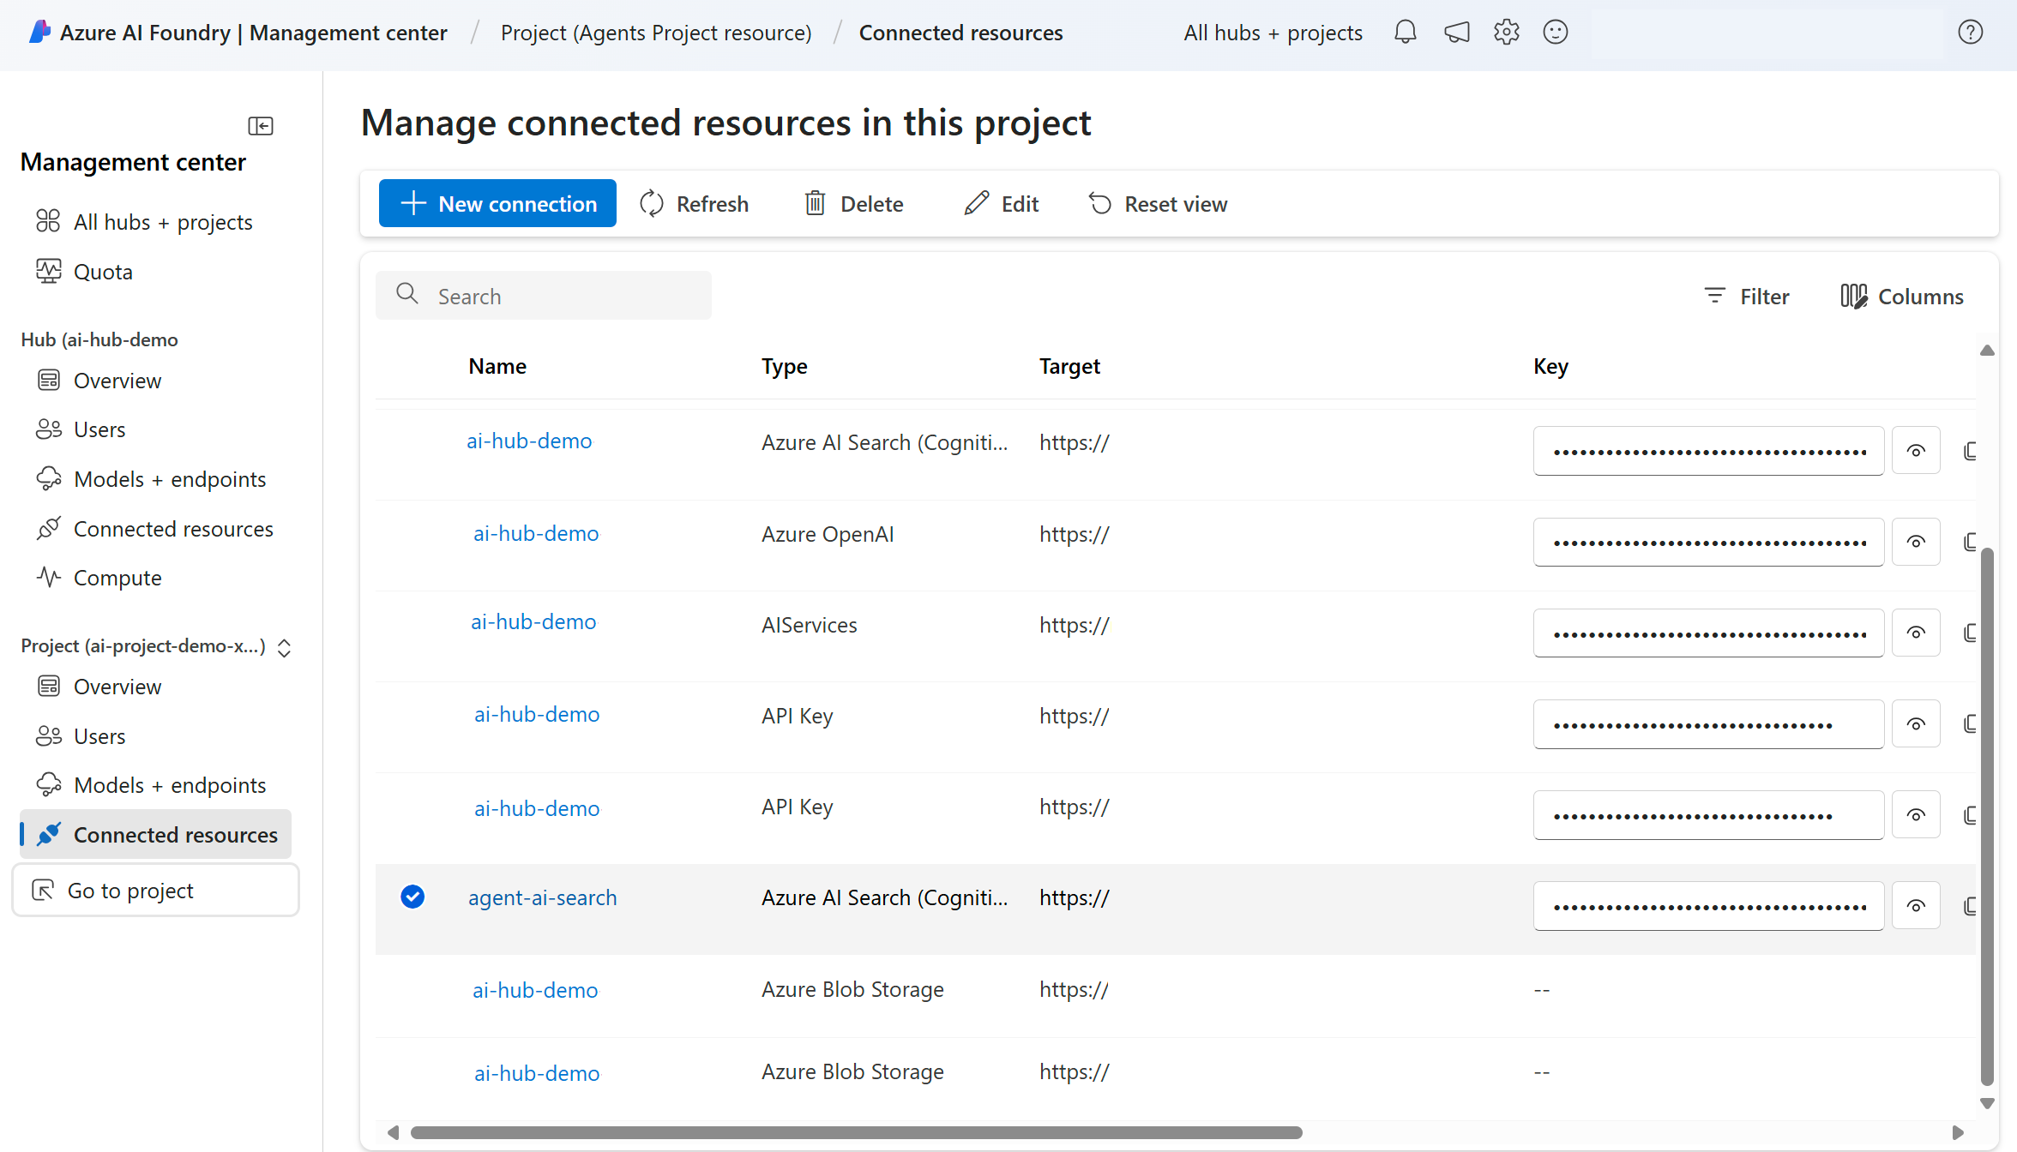The height and width of the screenshot is (1152, 2017).
Task: Create a New connection
Action: 497,203
